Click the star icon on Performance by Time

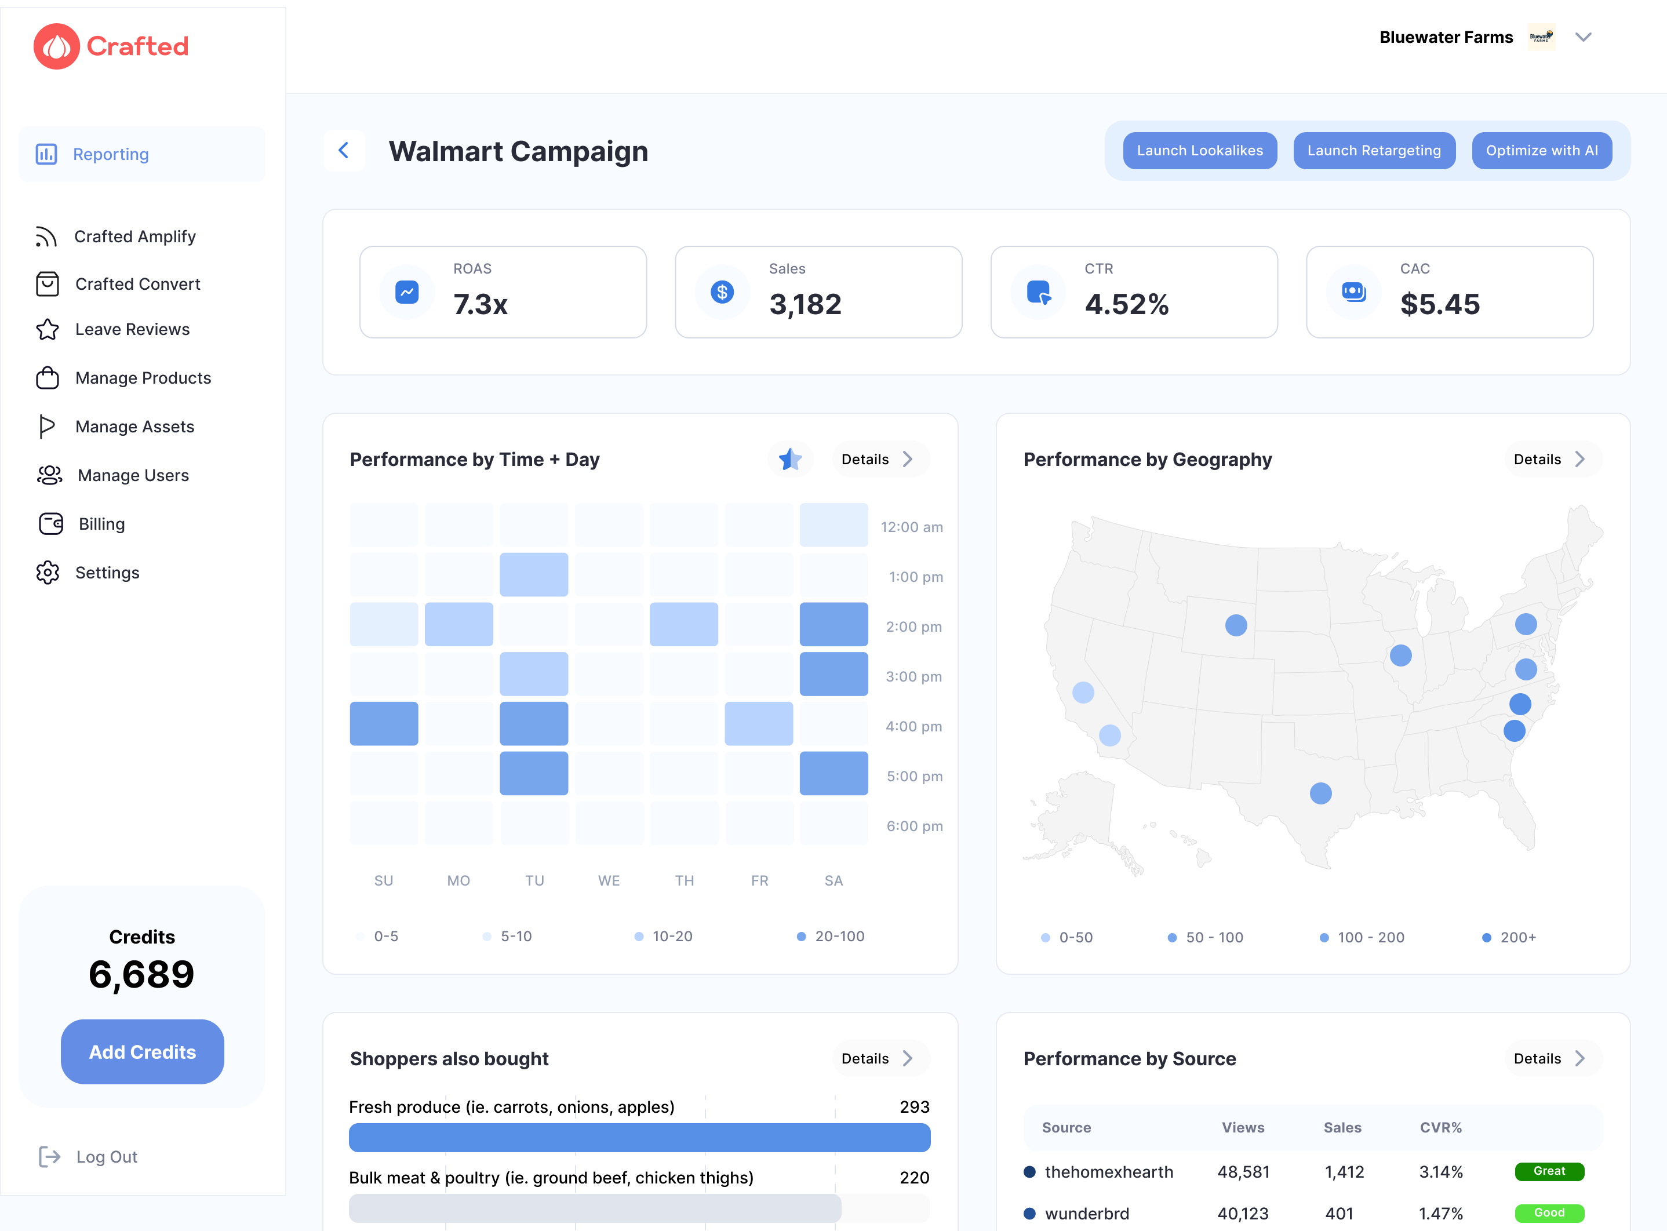790,459
